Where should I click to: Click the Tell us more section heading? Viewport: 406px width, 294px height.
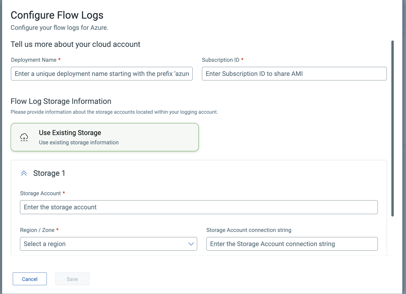(x=75, y=44)
